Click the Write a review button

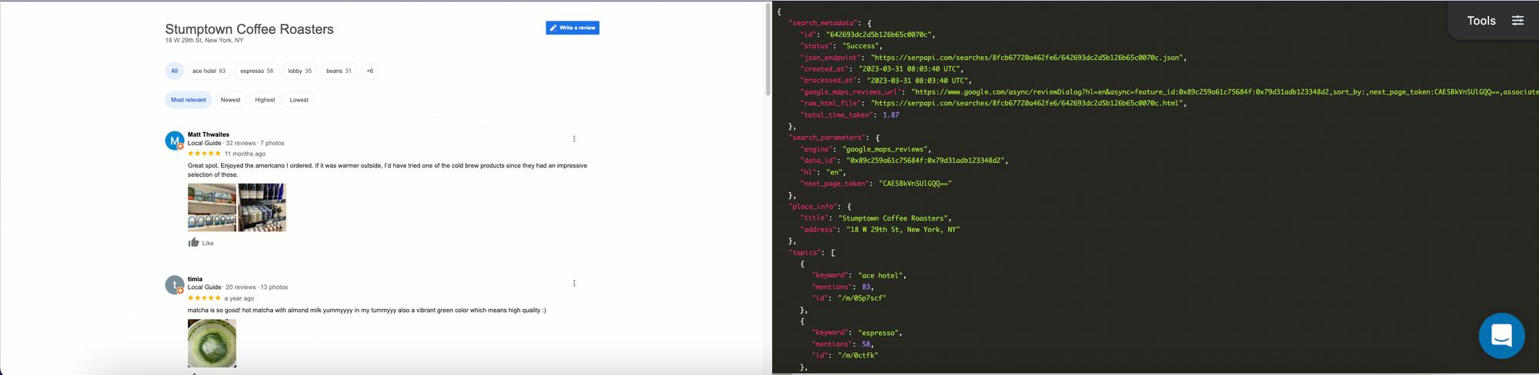[573, 28]
